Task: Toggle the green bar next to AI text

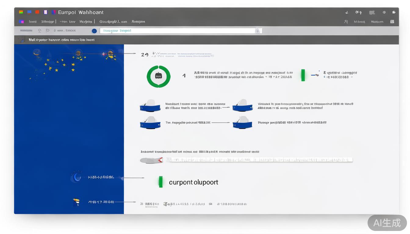Action: pos(303,75)
